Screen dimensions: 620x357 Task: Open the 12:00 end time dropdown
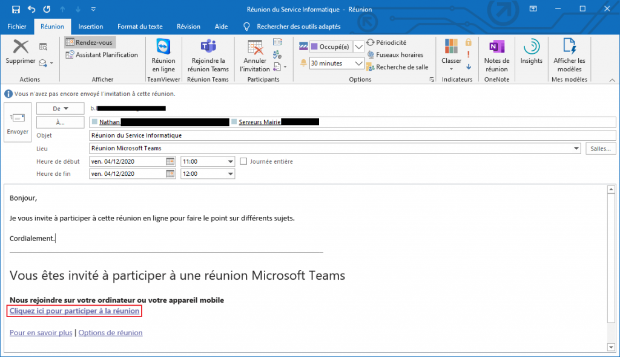pos(230,173)
